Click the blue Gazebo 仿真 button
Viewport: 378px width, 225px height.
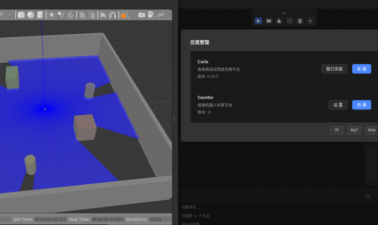pyautogui.click(x=361, y=105)
